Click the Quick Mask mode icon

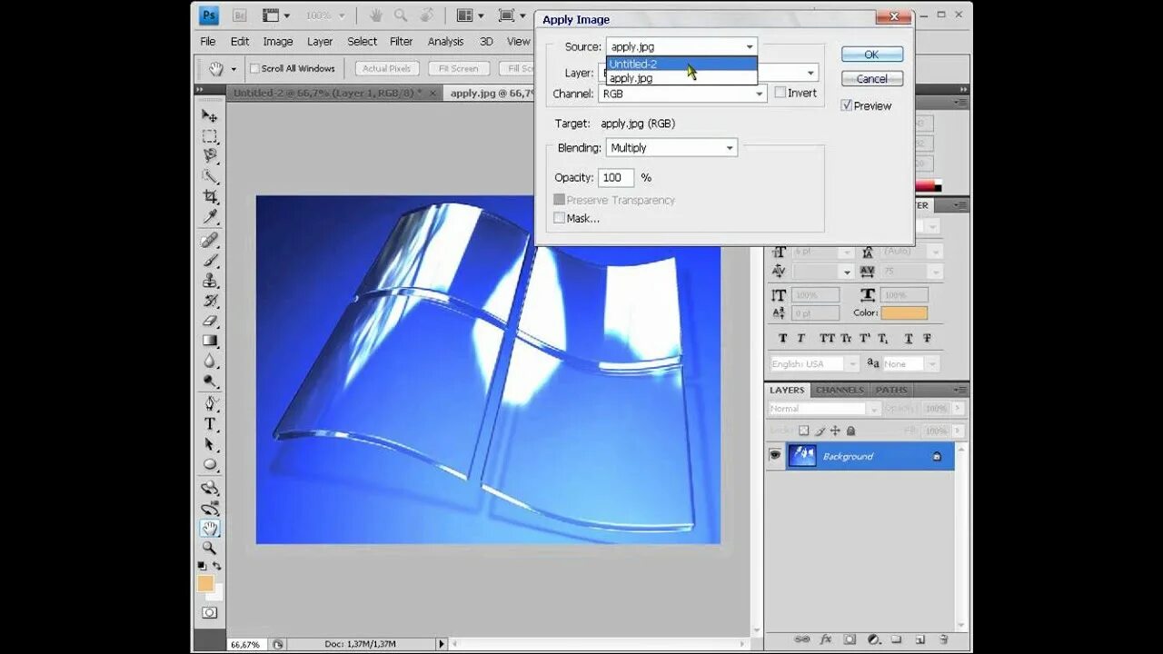coord(210,613)
